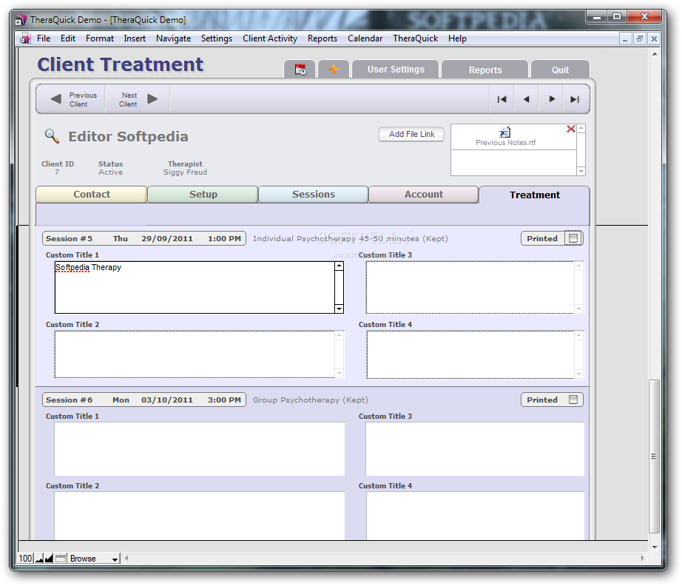Viewport: 682px width, 586px height.
Task: Open the Calendar menu
Action: click(365, 38)
